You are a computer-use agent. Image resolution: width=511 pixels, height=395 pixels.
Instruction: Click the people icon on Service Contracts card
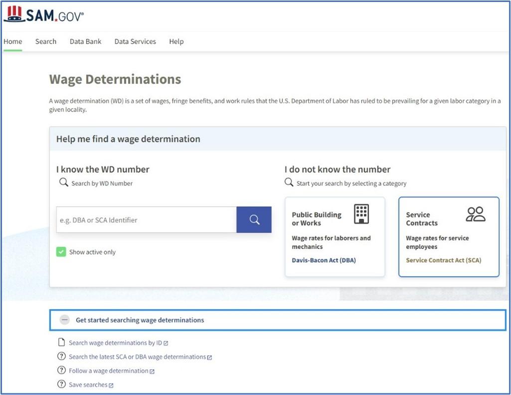(x=476, y=214)
